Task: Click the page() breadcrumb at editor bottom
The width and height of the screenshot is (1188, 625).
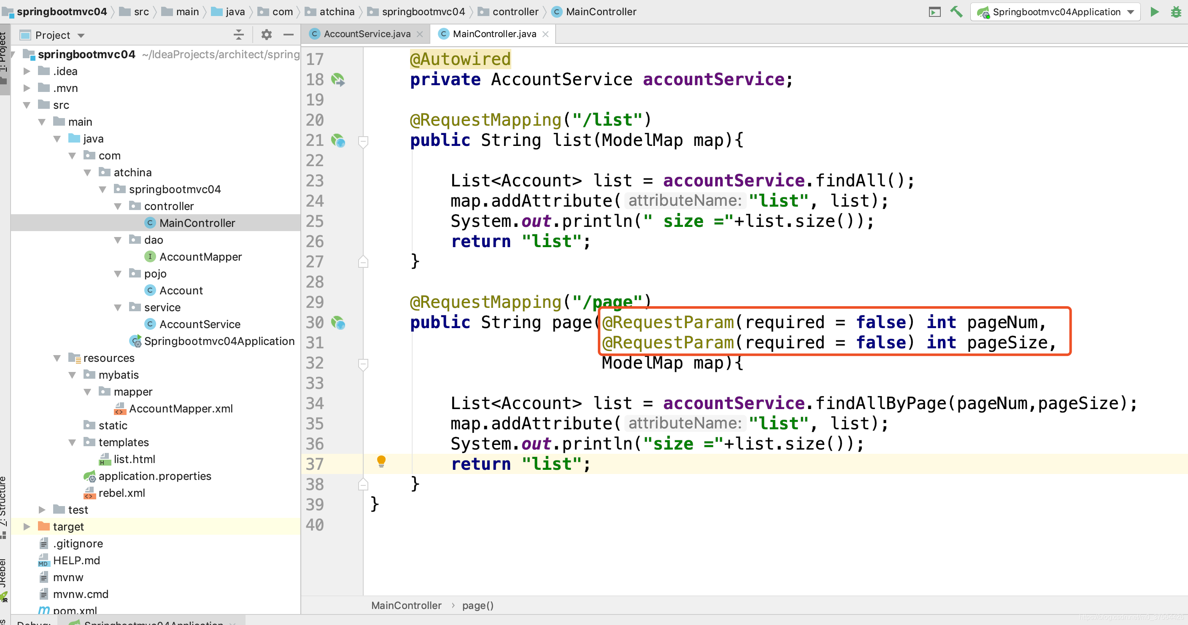Action: pos(477,605)
